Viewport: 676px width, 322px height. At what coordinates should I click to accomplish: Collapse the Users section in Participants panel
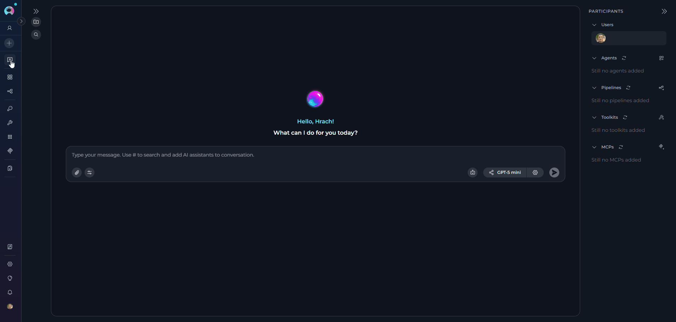click(594, 25)
